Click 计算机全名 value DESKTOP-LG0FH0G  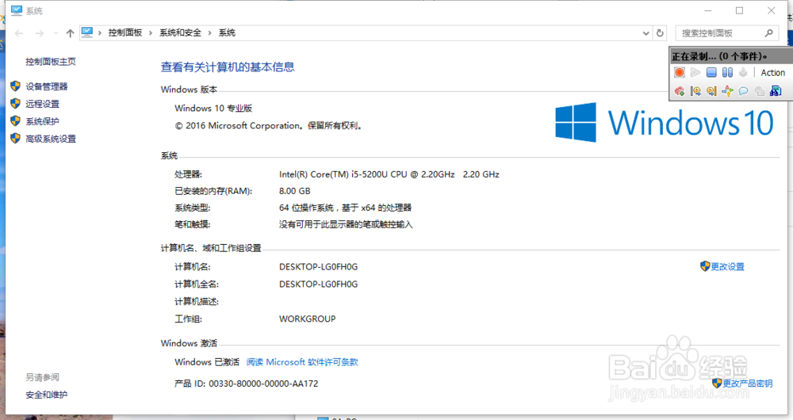click(319, 284)
